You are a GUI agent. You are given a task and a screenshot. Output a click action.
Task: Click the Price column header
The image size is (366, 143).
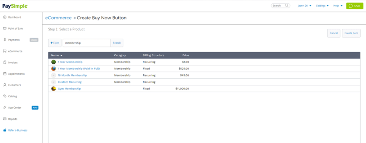click(186, 55)
